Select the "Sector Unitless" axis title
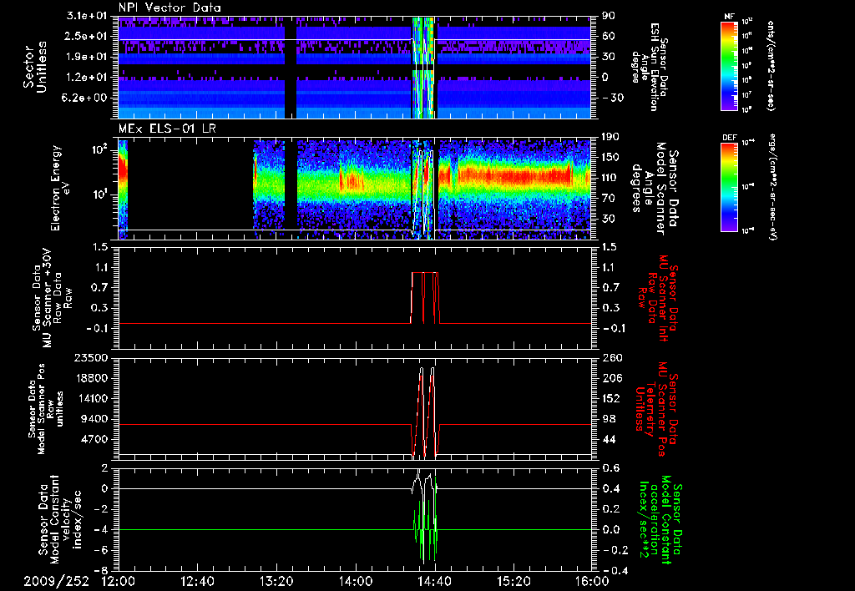 35,67
